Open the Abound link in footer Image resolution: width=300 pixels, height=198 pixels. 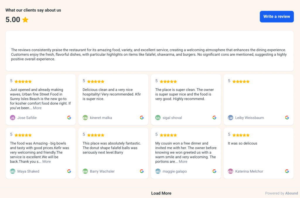[292, 193]
